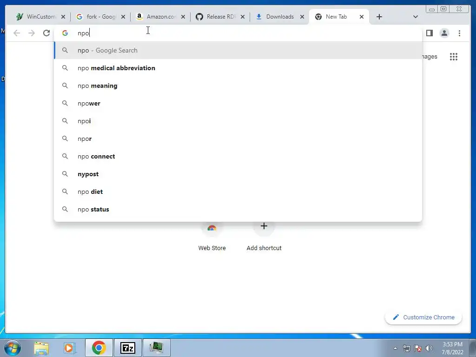
Task: Switch to the WinCustomize tab
Action: click(x=36, y=17)
